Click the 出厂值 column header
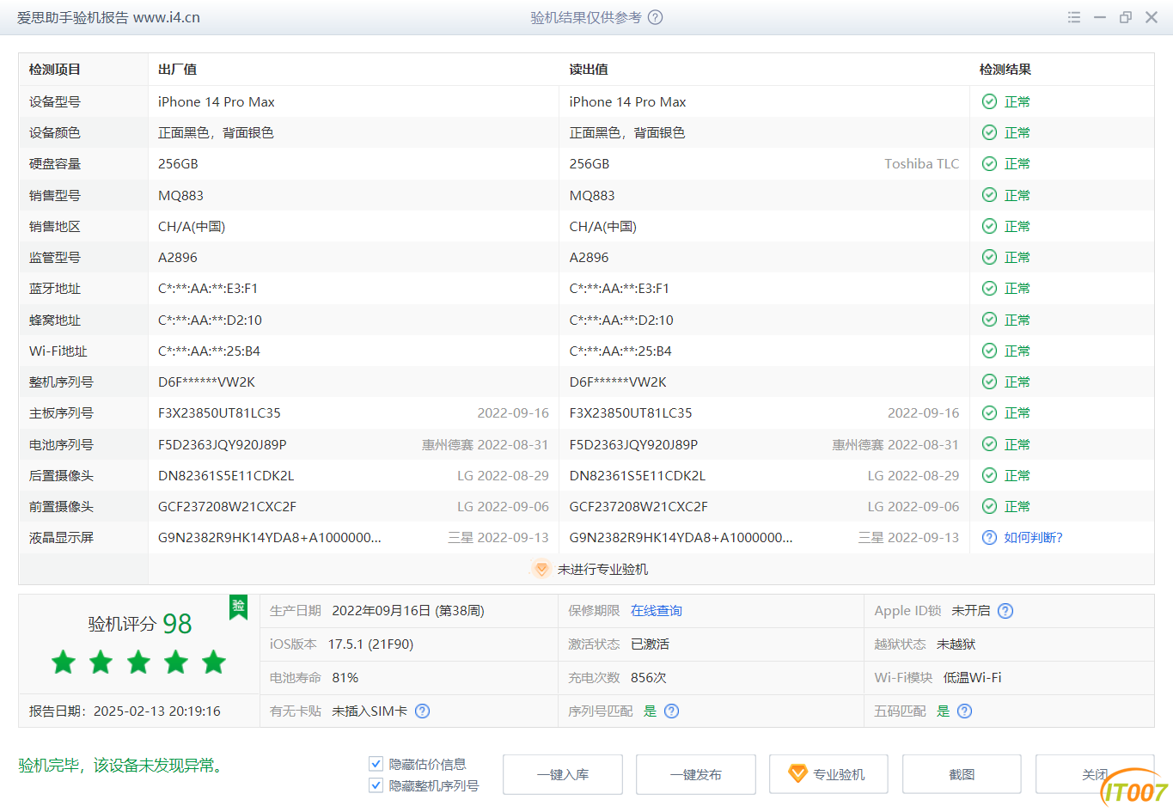 click(178, 70)
